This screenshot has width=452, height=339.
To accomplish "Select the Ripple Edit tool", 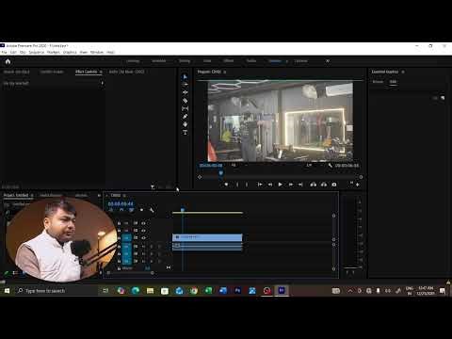I will 186,92.
